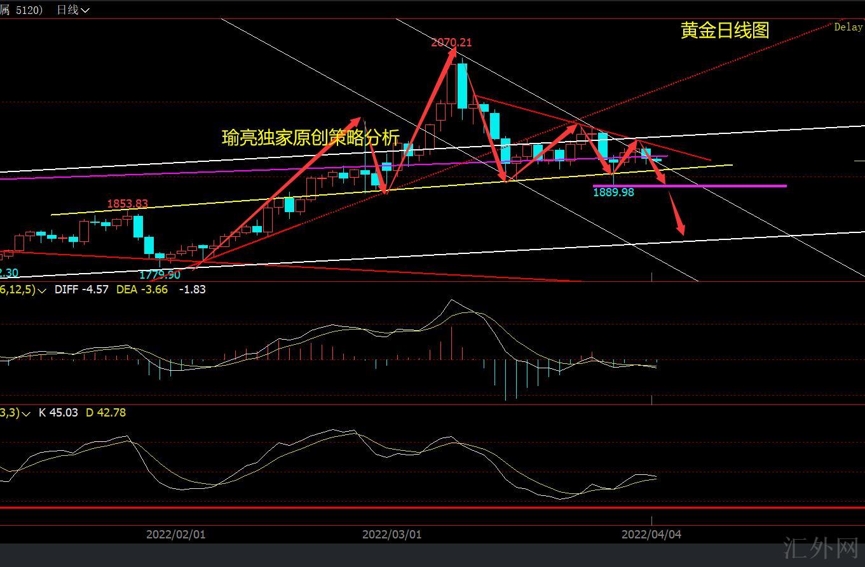Screen dimensions: 865x567
Task: Click the 2022/02/01 date marker
Action: point(175,534)
